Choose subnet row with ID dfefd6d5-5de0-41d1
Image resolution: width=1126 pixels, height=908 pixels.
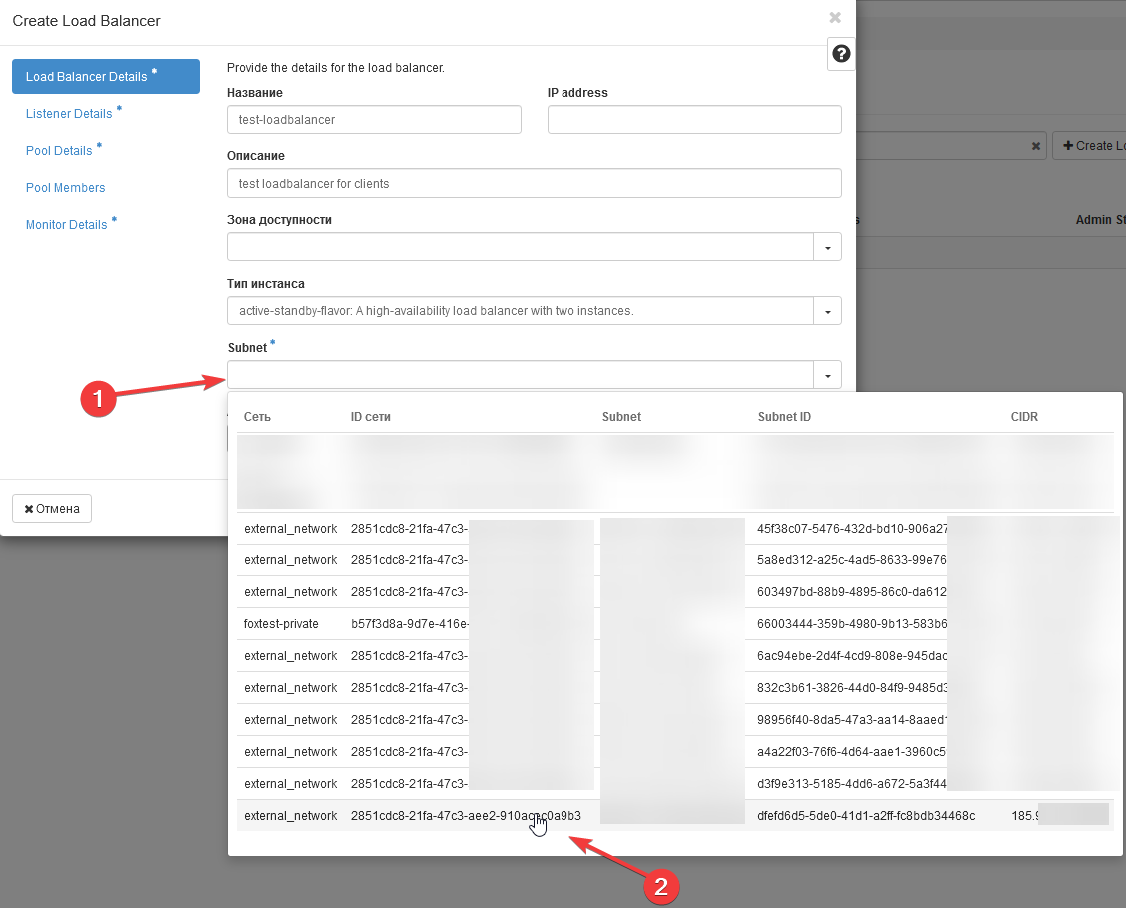[865, 816]
